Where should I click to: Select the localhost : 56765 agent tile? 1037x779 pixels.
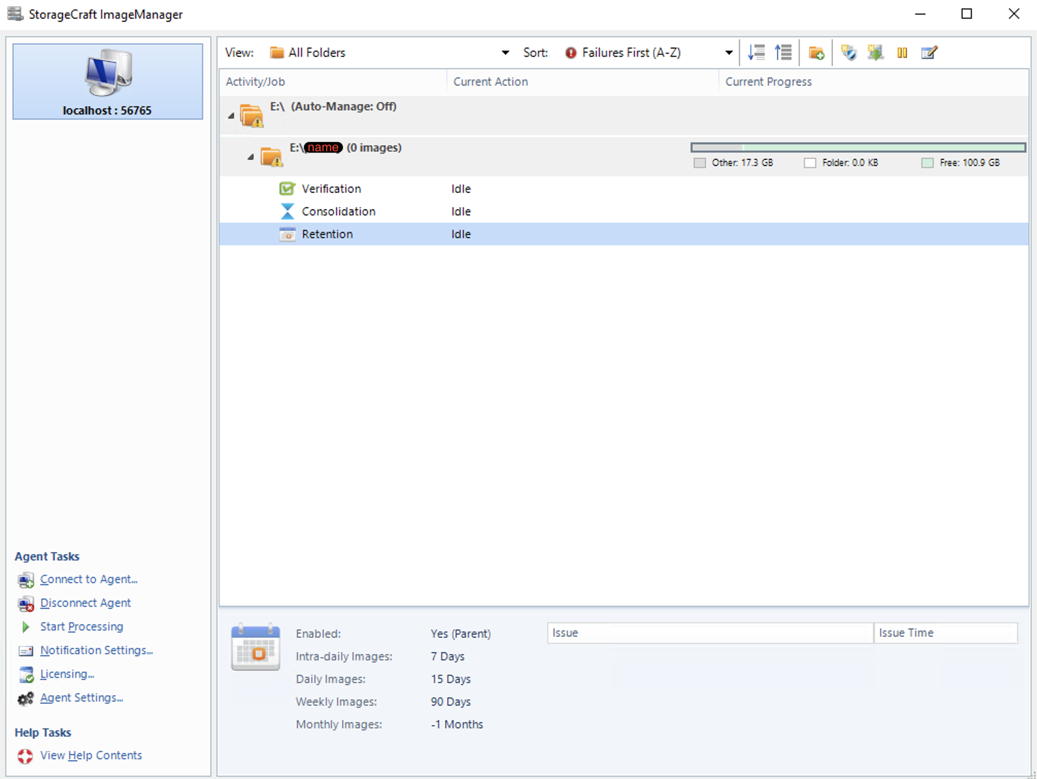pyautogui.click(x=108, y=81)
